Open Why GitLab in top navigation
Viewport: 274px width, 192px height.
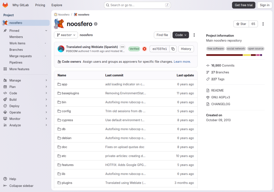tap(20, 5)
